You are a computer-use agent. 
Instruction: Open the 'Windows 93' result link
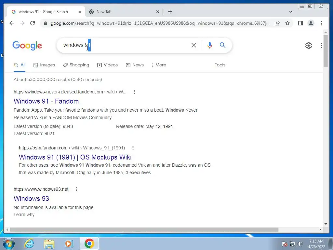[31, 198]
